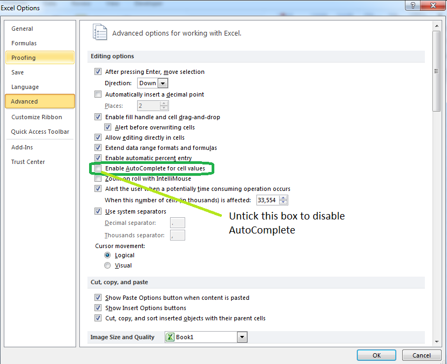Click the Decimal separator input field

(x=177, y=222)
